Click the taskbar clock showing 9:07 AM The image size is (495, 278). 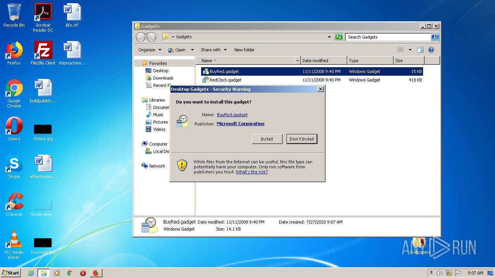(475, 273)
